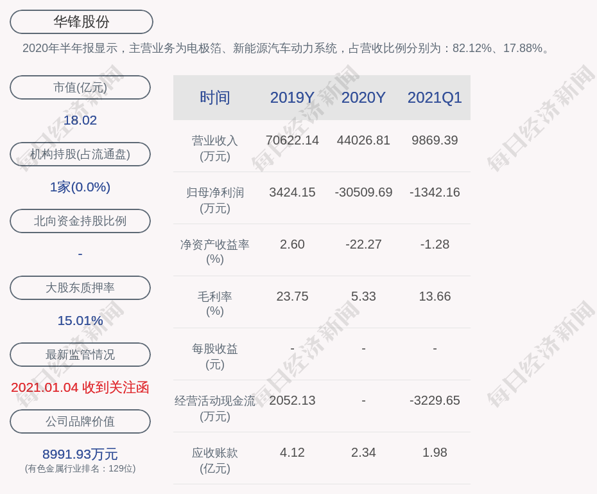The width and height of the screenshot is (597, 494).
Task: Click the 经营活动现金流(万元) row label
Action: [x=215, y=408]
